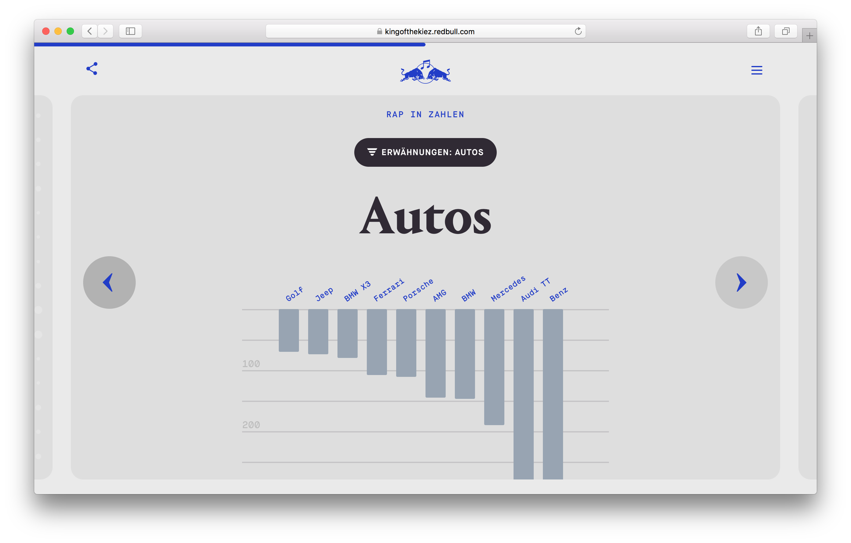The image size is (851, 543).
Task: Click the Ferrari bar in chart
Action: [377, 342]
